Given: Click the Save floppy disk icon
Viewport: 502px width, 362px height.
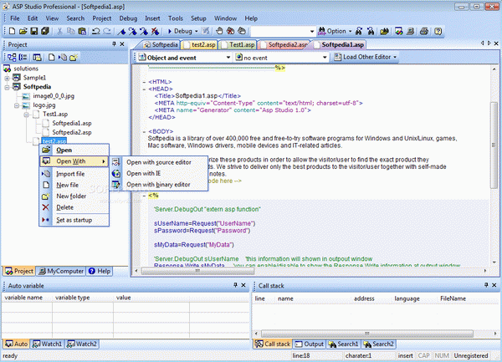Looking at the screenshot, I should [x=34, y=31].
